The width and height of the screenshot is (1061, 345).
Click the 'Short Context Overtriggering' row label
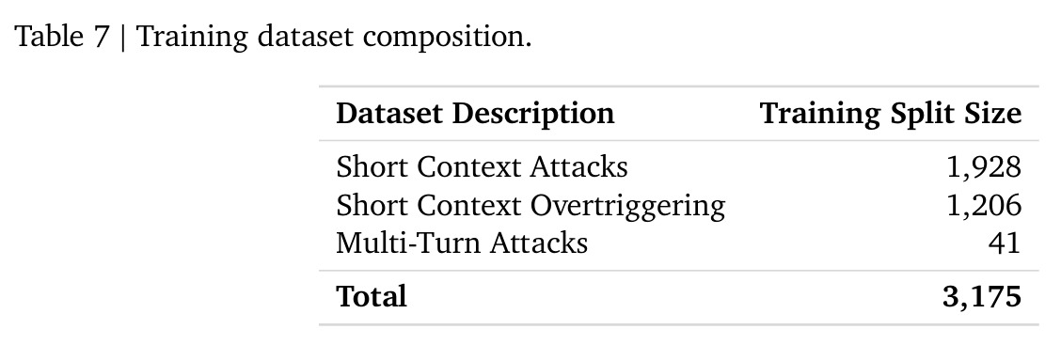(x=530, y=206)
